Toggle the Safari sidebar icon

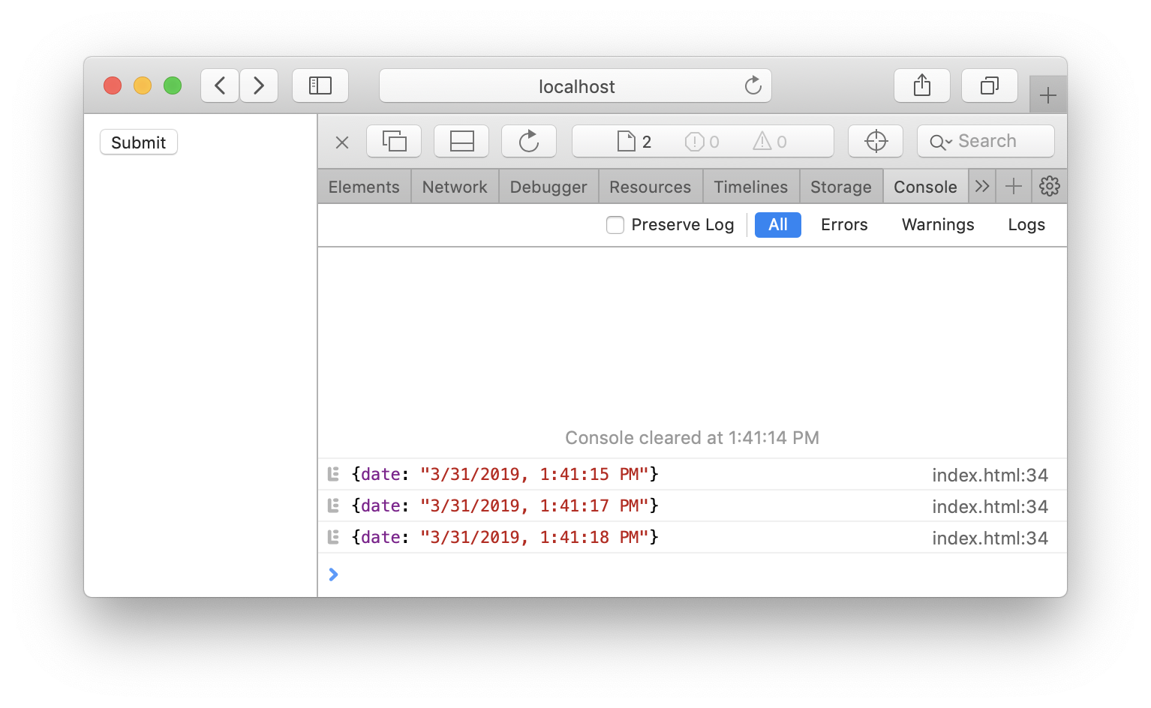[320, 85]
